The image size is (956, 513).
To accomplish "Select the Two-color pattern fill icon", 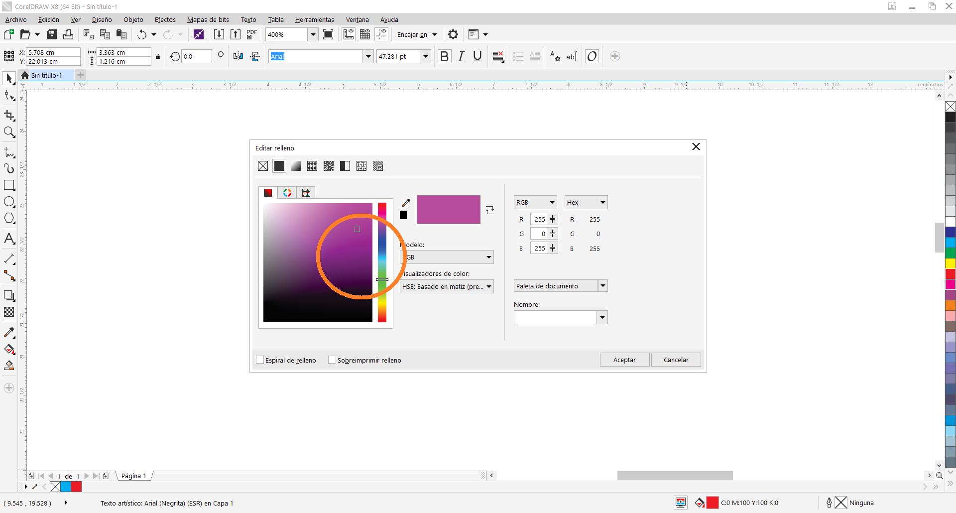I will click(345, 166).
